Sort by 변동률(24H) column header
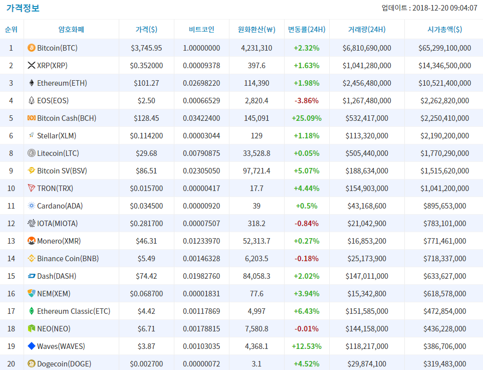 pyautogui.click(x=307, y=30)
